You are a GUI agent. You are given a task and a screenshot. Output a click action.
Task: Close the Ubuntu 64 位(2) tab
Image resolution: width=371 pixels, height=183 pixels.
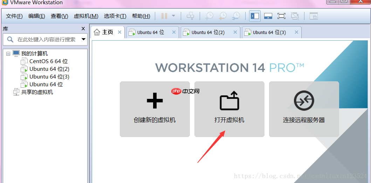point(235,32)
